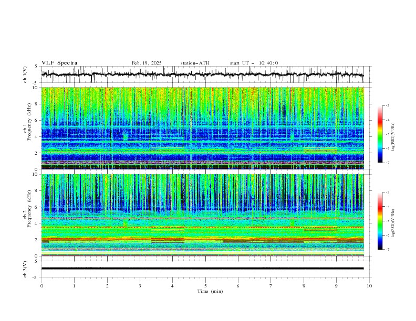Click the 'VLF Spectra' title text
Viewport: 416px width, 321px height.
[59, 63]
